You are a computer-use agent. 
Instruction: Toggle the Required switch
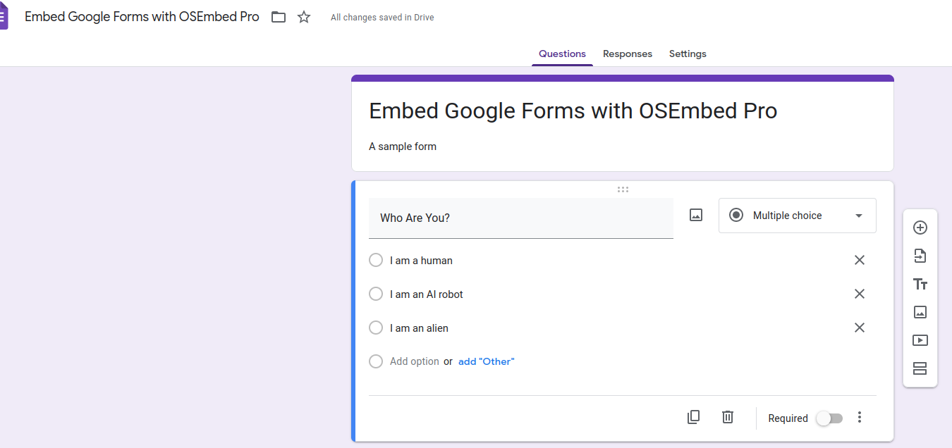point(829,418)
